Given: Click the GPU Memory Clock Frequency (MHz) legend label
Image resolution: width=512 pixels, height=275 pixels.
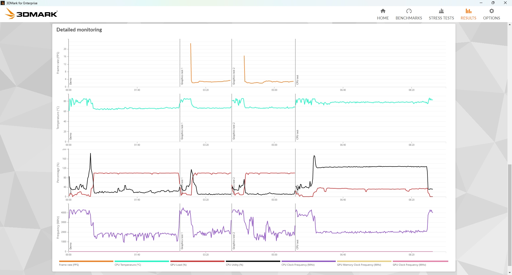Looking at the screenshot, I should [359, 265].
